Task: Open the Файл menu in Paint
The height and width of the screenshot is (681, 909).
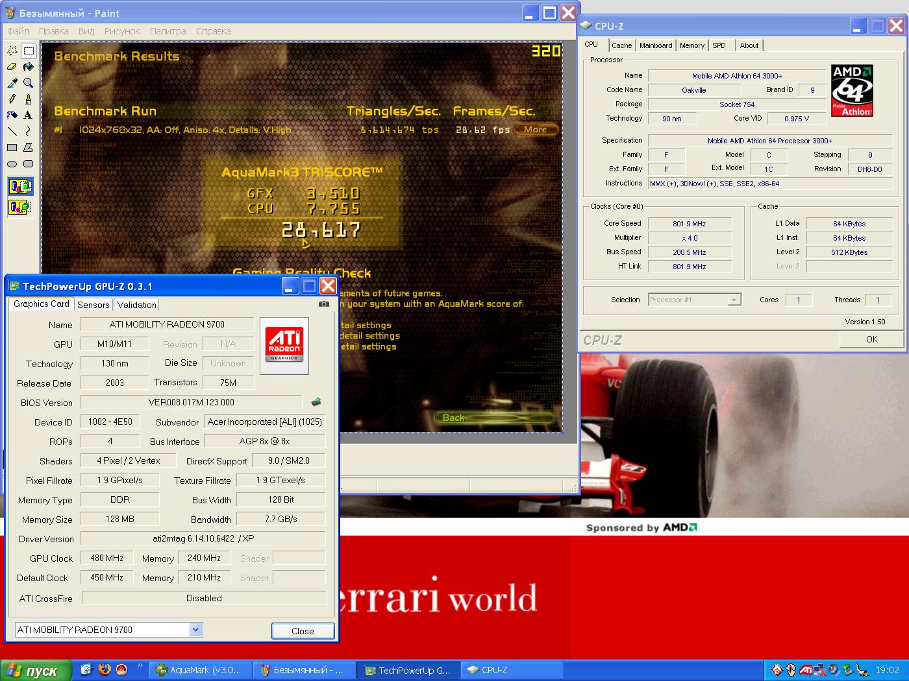Action: click(x=18, y=31)
